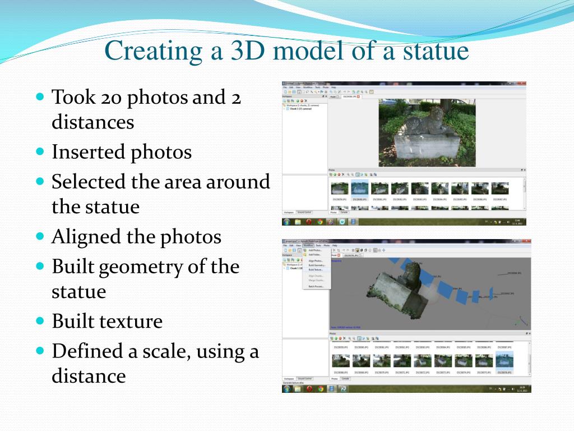Click the lion statue photo in upper viewer
Image resolution: width=574 pixels, height=431 pixels.
[427, 132]
